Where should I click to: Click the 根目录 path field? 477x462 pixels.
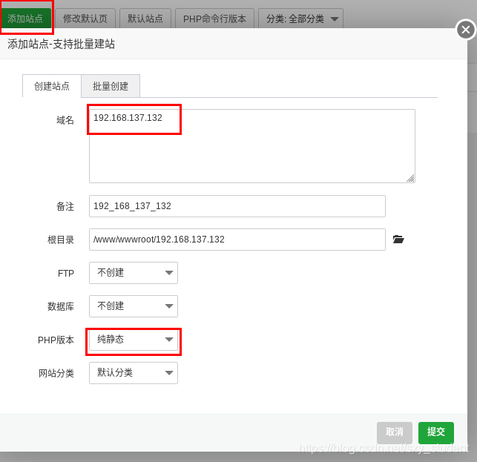(237, 240)
